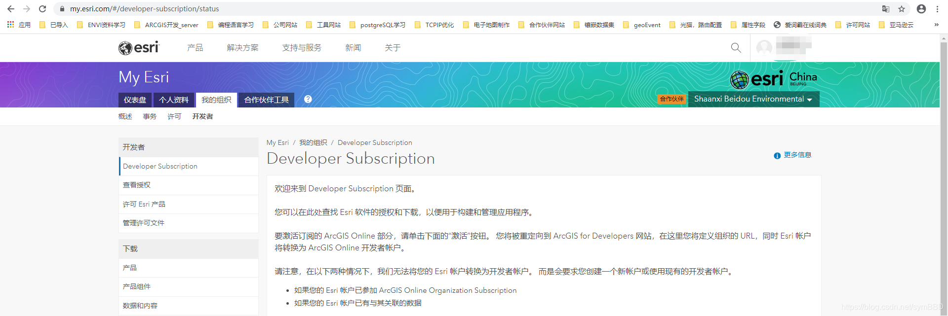Click the Esri China logo
Image resolution: width=948 pixels, height=316 pixels.
click(774, 78)
